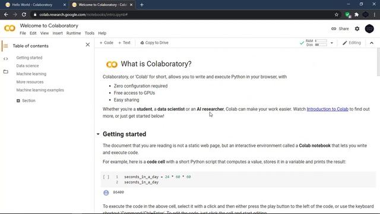Open the Runtime menu
The width and height of the screenshot is (380, 214).
(x=74, y=33)
